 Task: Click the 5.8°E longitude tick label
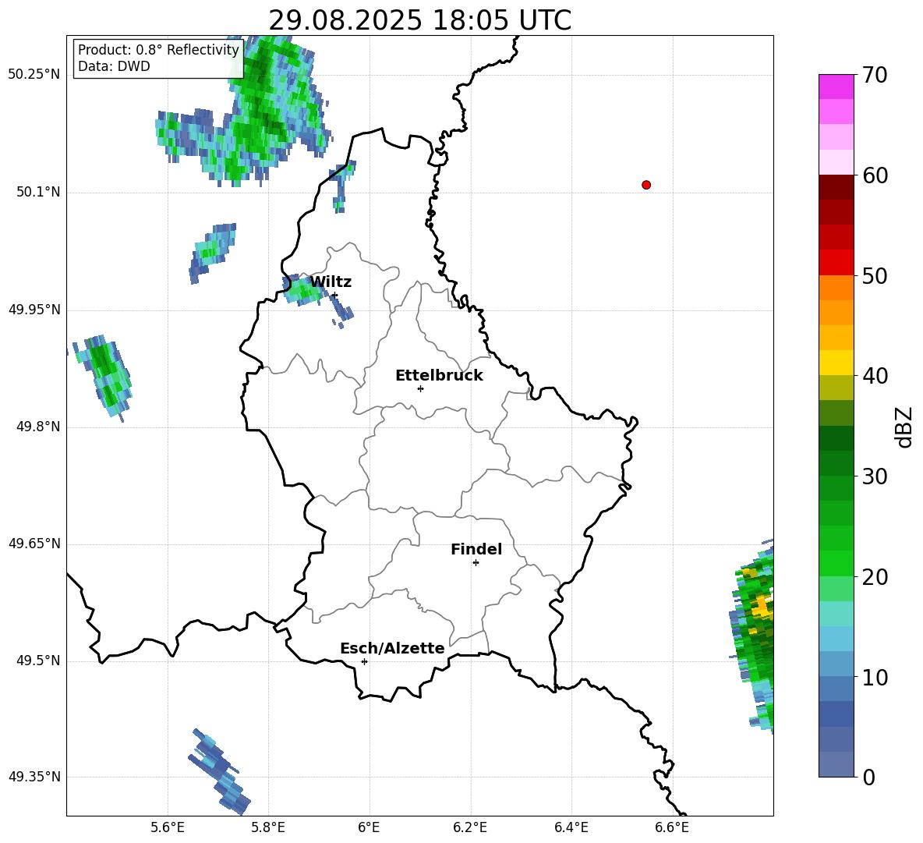click(x=268, y=827)
